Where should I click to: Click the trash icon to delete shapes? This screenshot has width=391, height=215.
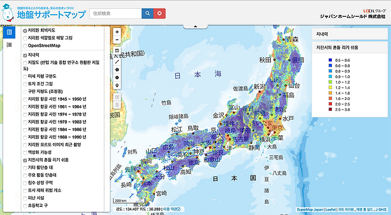(117, 104)
